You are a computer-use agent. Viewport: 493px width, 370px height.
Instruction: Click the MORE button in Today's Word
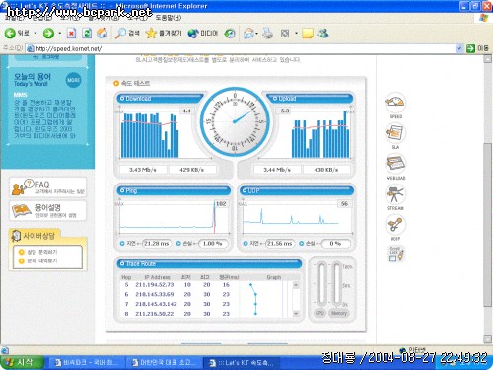click(x=73, y=80)
